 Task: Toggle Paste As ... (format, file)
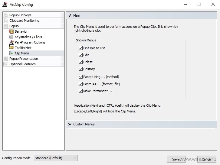(80, 84)
